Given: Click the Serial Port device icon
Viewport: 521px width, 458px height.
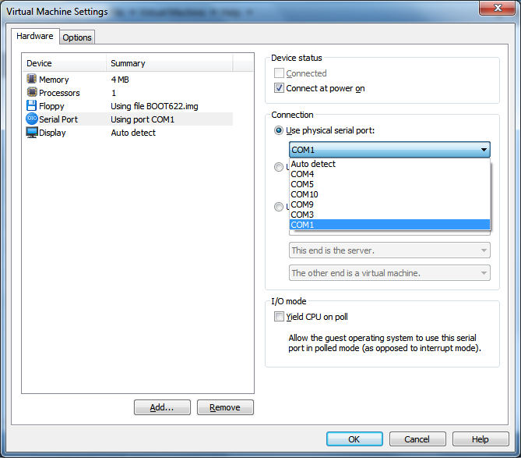Looking at the screenshot, I should click(32, 119).
